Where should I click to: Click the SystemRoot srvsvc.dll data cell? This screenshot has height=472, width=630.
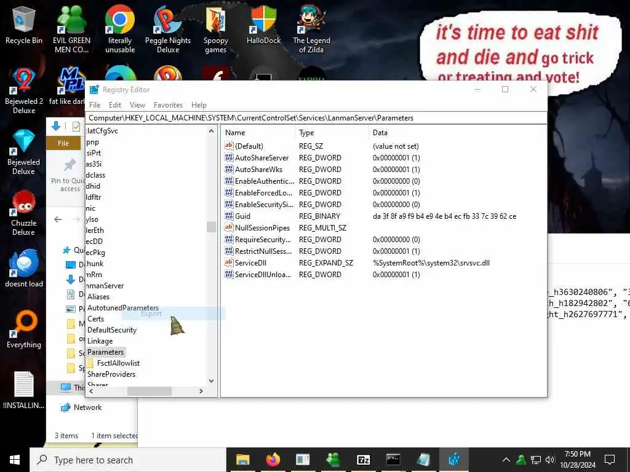point(431,263)
